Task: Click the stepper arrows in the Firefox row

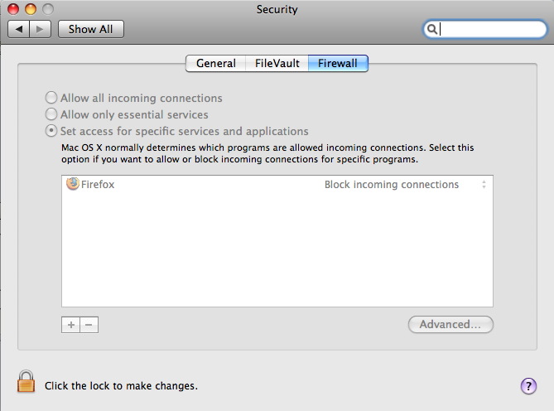Action: (484, 185)
